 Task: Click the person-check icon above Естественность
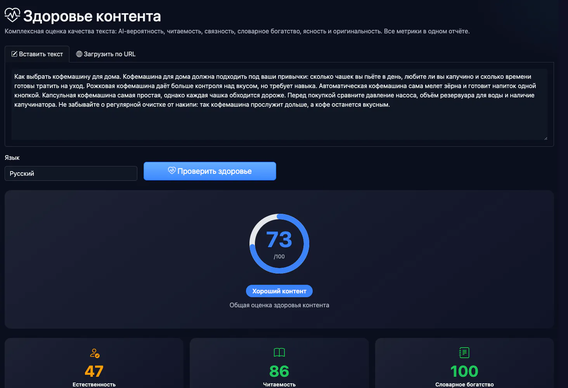coord(94,353)
